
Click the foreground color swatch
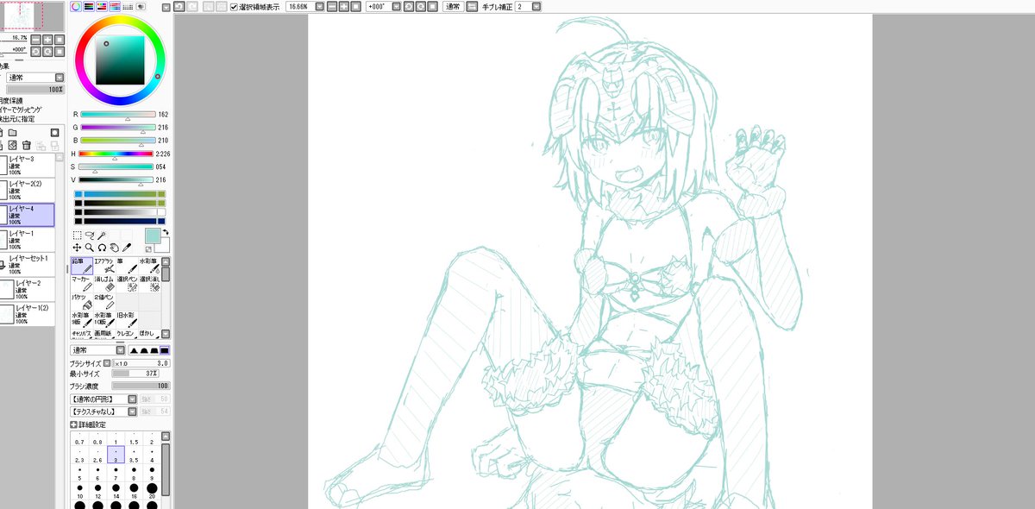[x=152, y=236]
